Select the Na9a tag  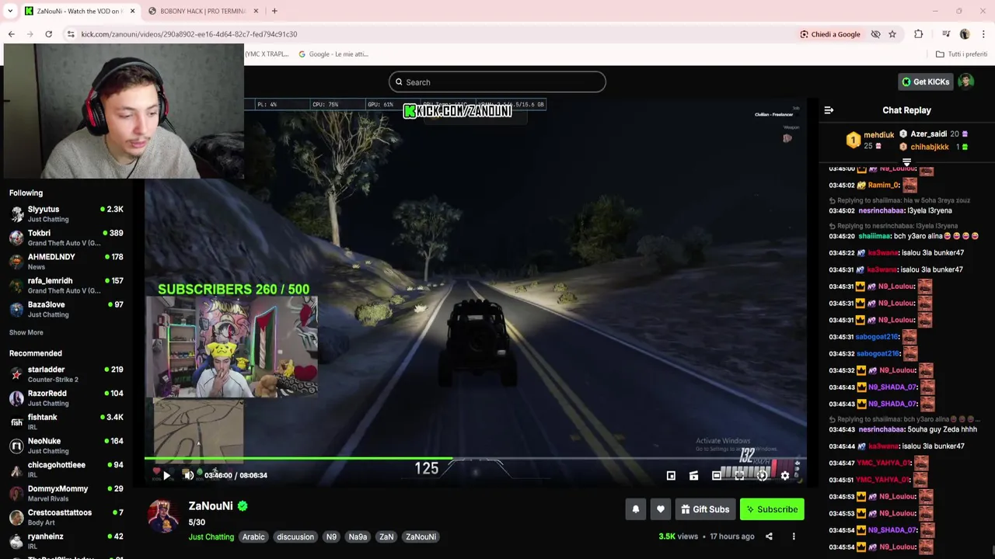click(x=358, y=536)
